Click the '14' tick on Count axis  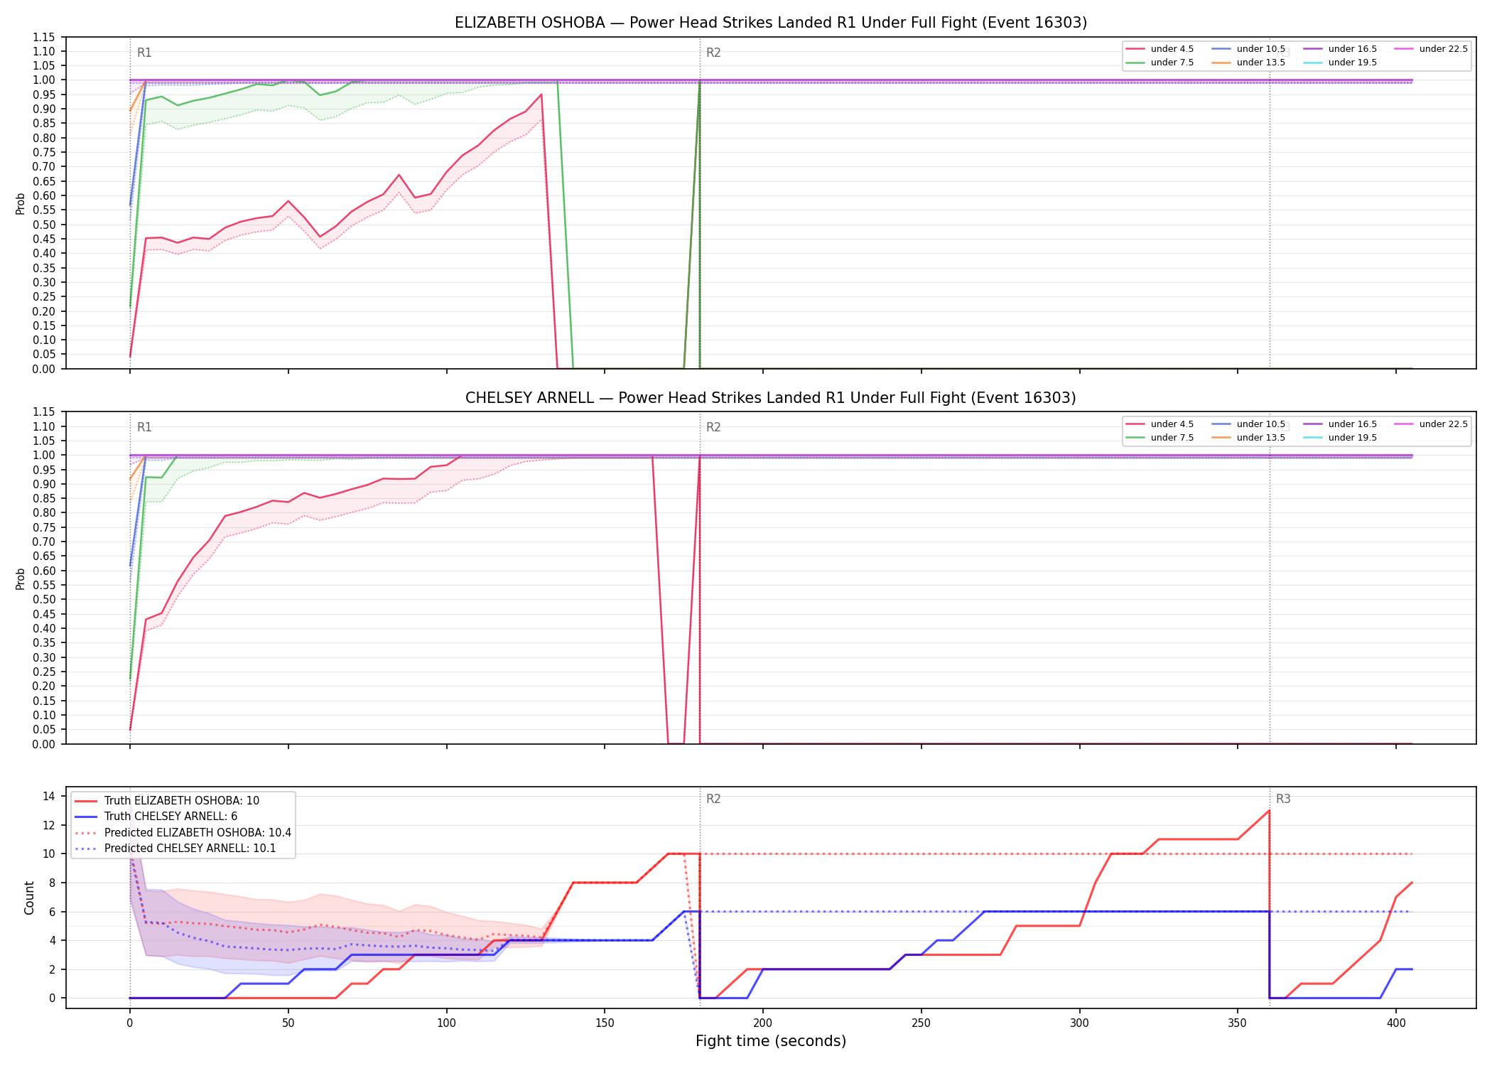coord(49,796)
